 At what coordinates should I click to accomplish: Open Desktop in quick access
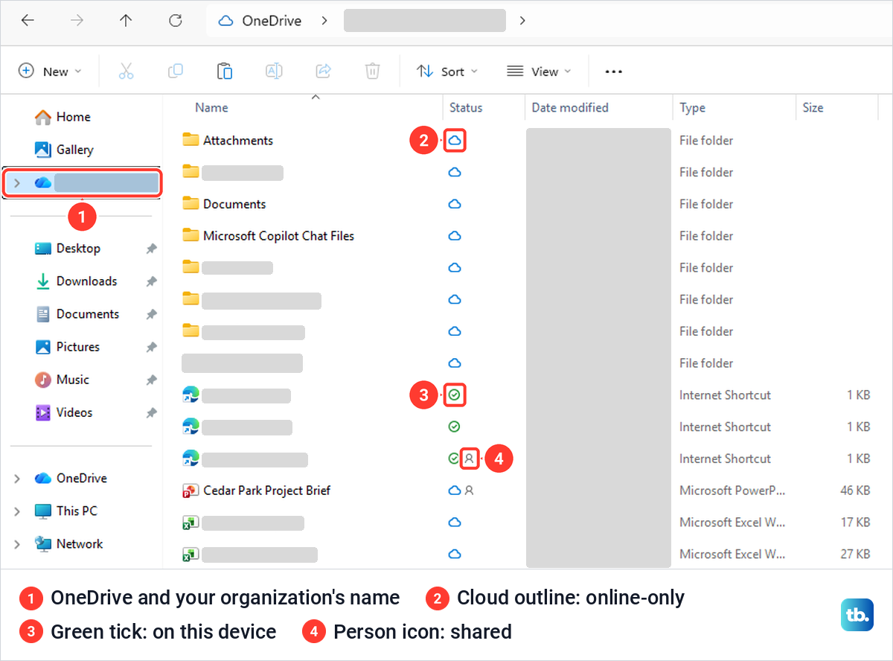(68, 249)
